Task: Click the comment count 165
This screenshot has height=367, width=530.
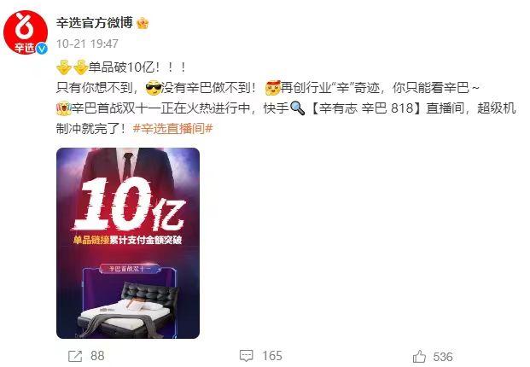Action: click(x=272, y=356)
